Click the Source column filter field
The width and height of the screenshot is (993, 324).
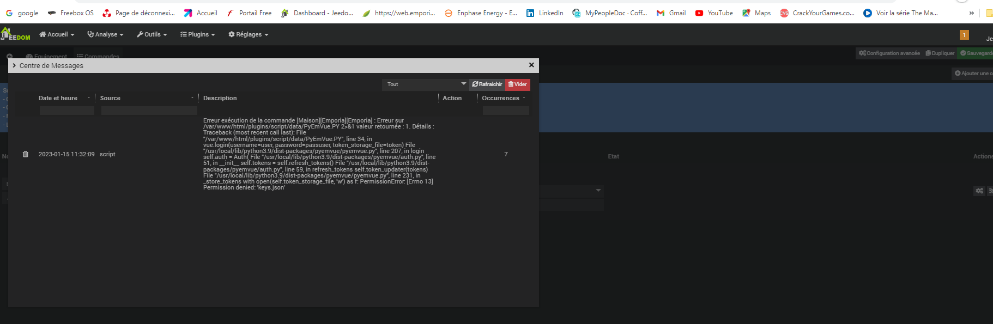pos(149,111)
